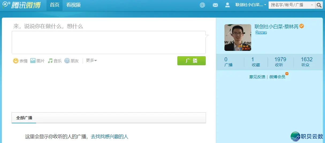The width and height of the screenshot is (325, 143).
Task: Open the private messages envelope icon
Action: [215, 5]
